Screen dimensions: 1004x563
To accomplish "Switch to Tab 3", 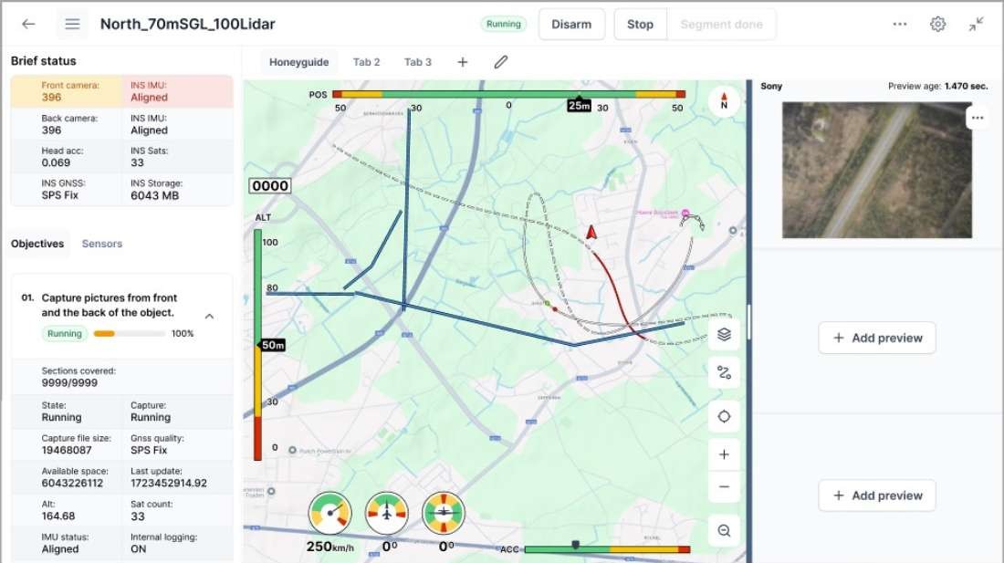I will 417,62.
